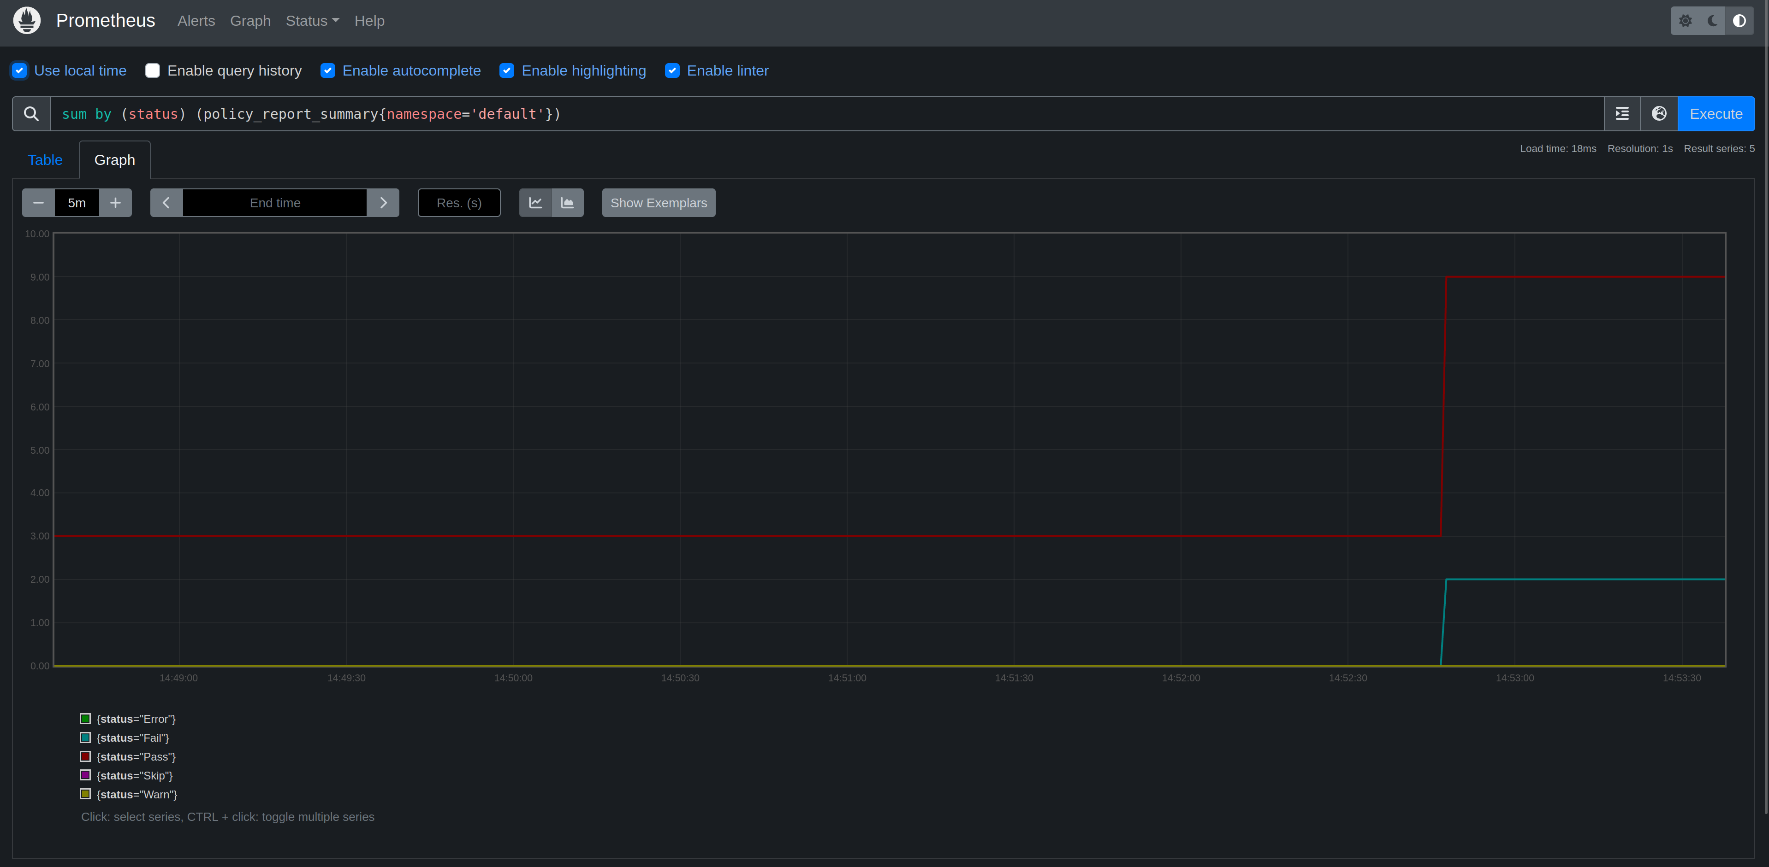Show unstacked line graph icon
The width and height of the screenshot is (1769, 867).
pos(536,203)
